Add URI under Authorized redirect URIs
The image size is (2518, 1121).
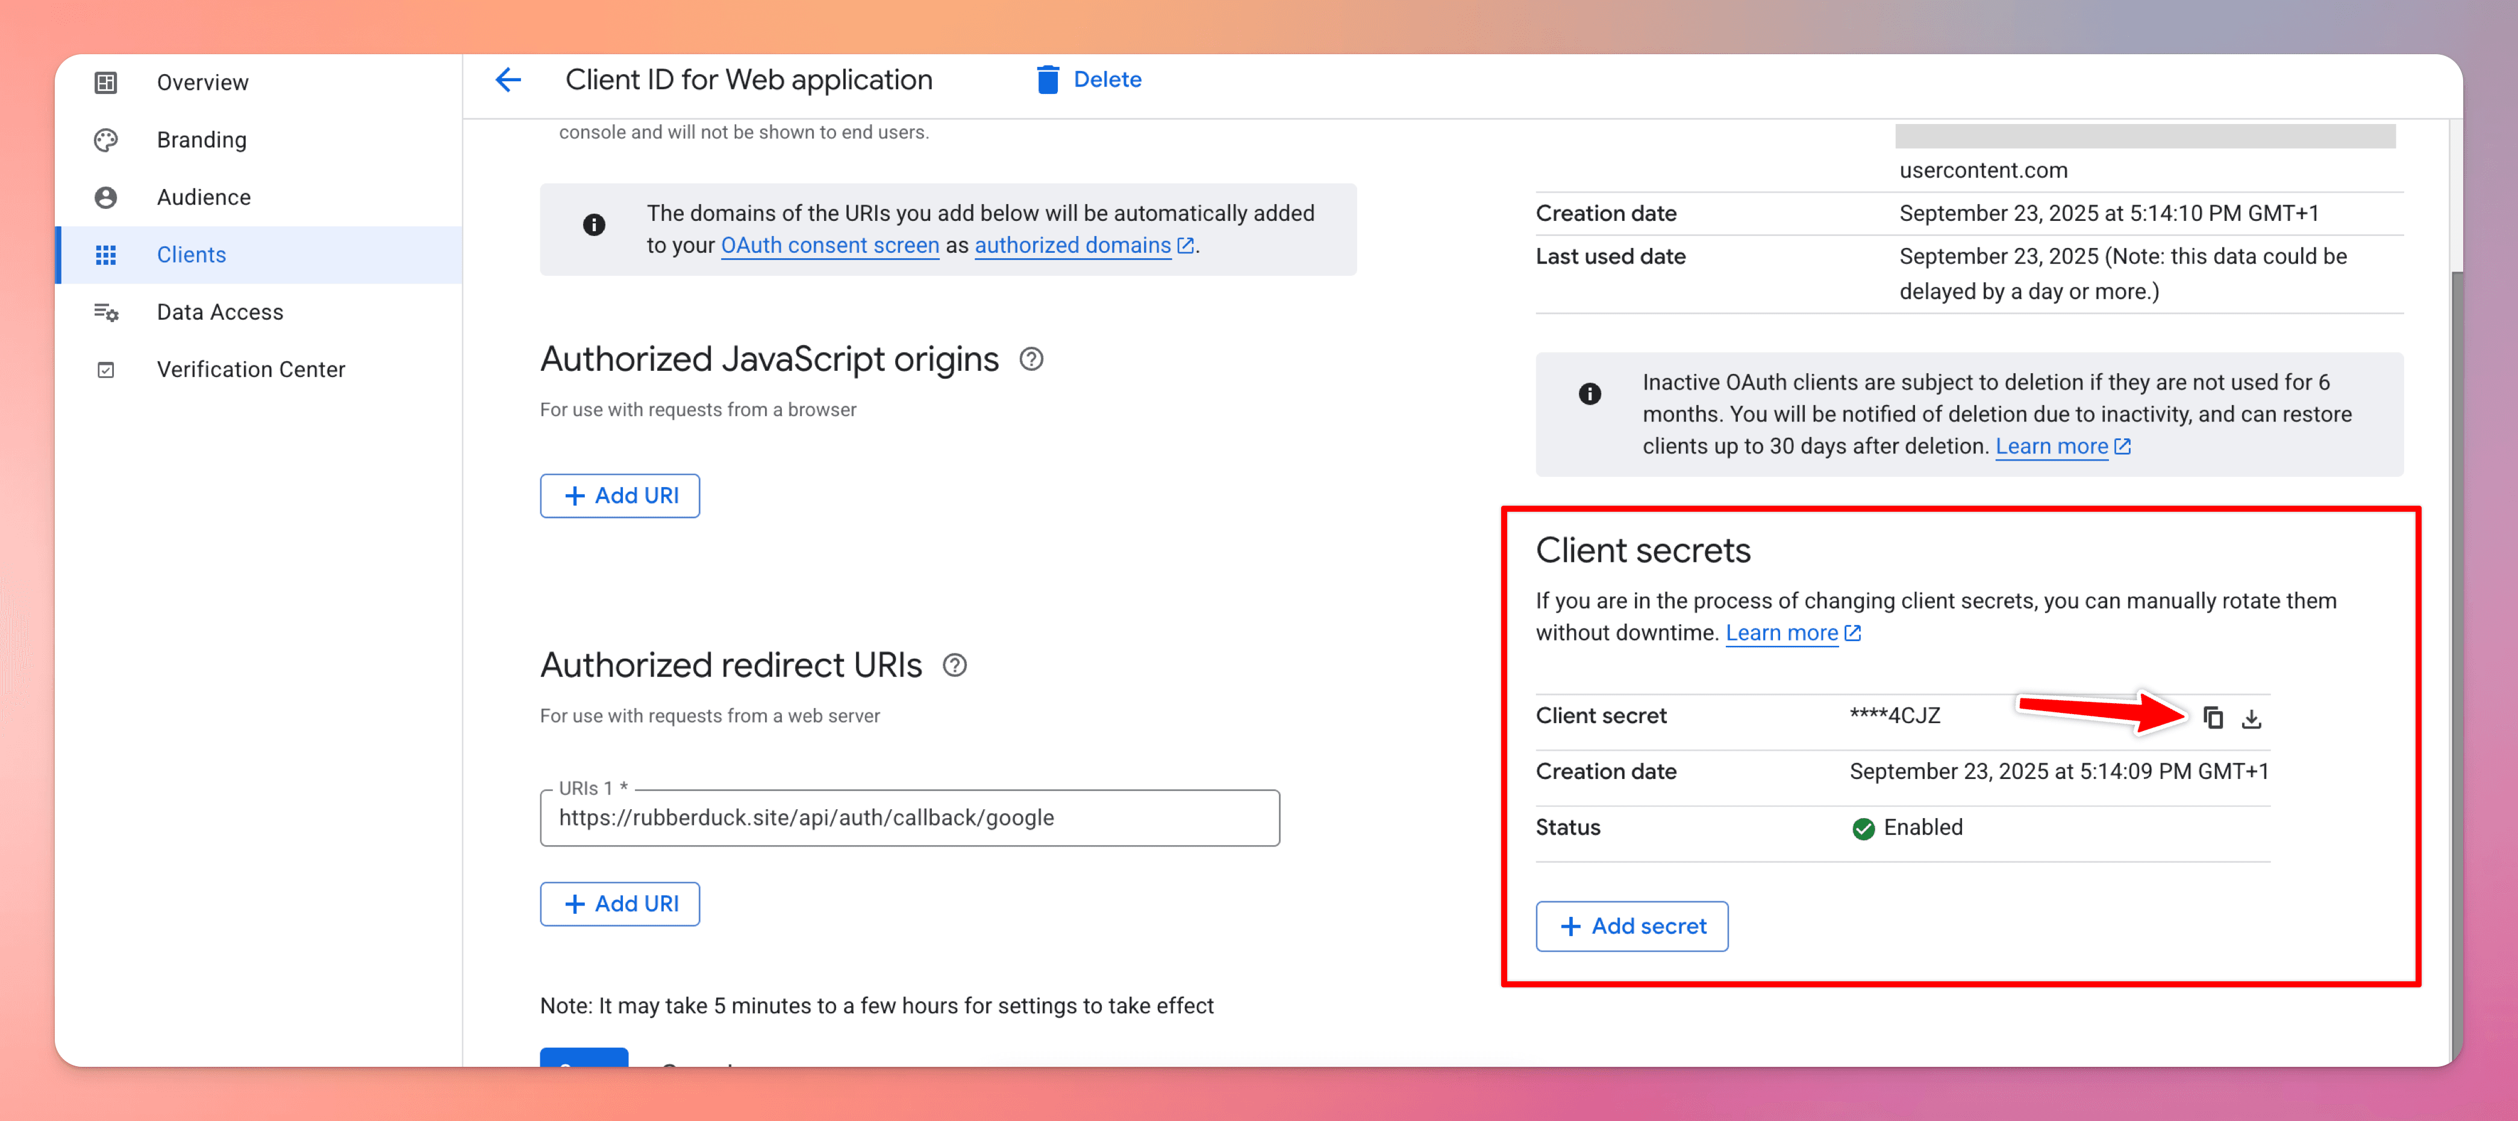pos(620,904)
